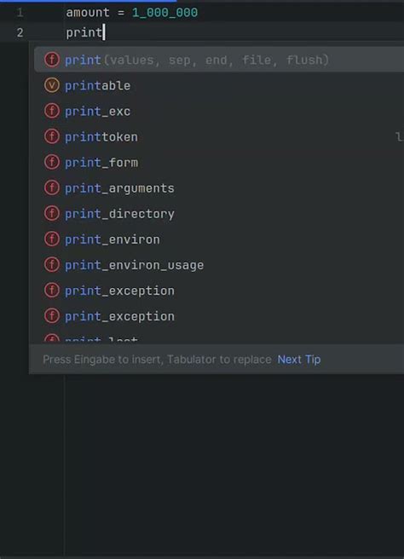Click the function icon next to print_arguments
This screenshot has height=559, width=404.
pos(52,187)
